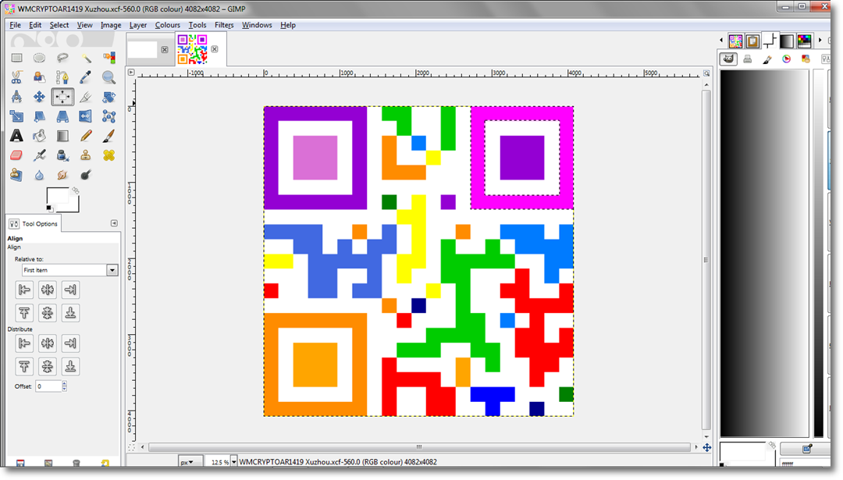Click the canvas horizontal scrollbar
Screen dimensions: 843x480
[419, 447]
